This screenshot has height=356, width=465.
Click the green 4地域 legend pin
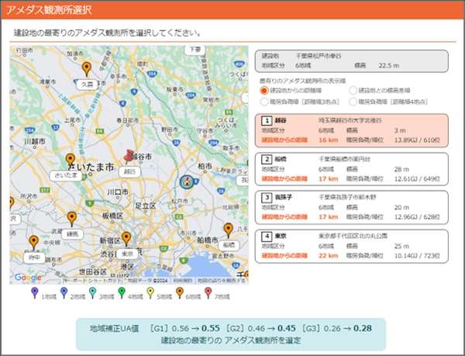coord(122,292)
